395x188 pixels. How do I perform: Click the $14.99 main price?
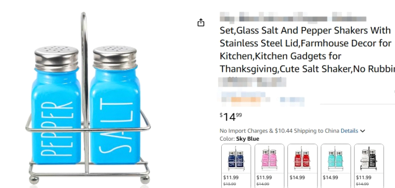coord(231,117)
